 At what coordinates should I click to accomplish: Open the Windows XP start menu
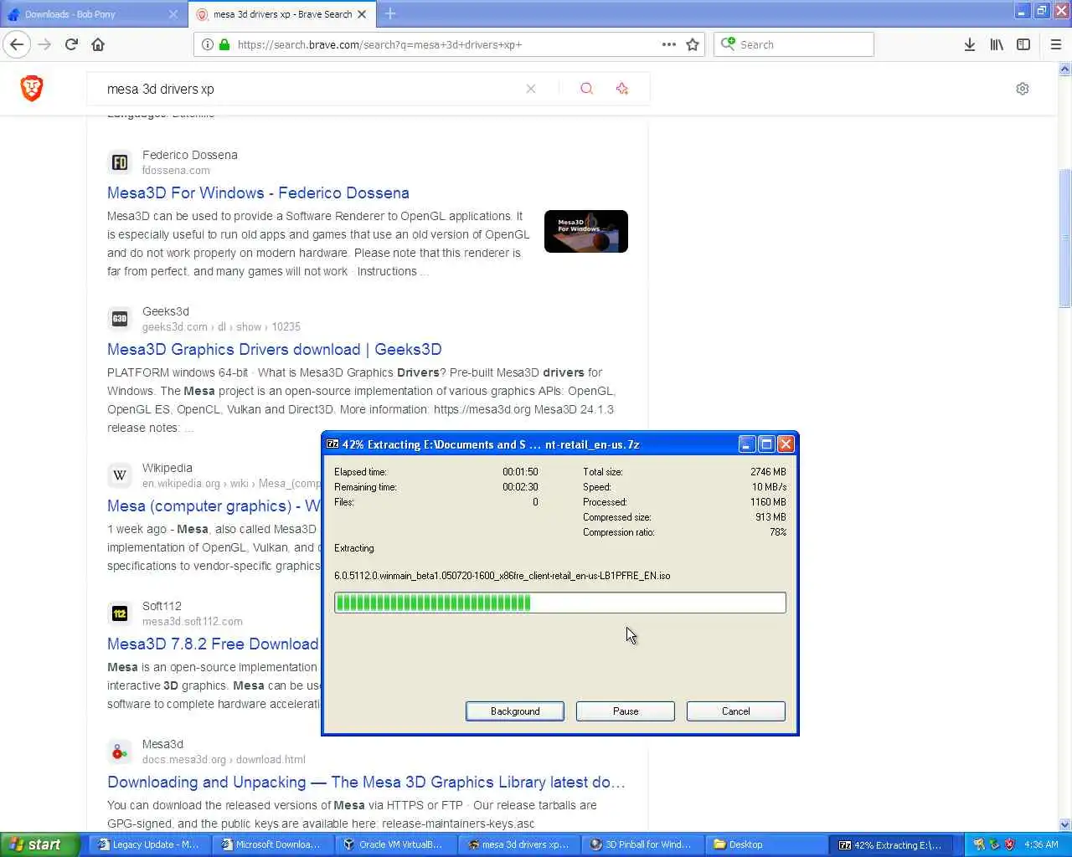(x=40, y=844)
